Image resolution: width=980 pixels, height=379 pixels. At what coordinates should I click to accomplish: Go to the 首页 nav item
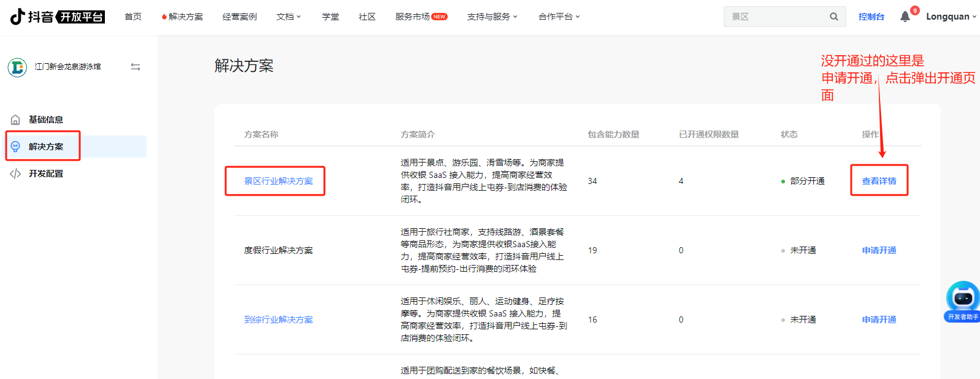(x=133, y=17)
